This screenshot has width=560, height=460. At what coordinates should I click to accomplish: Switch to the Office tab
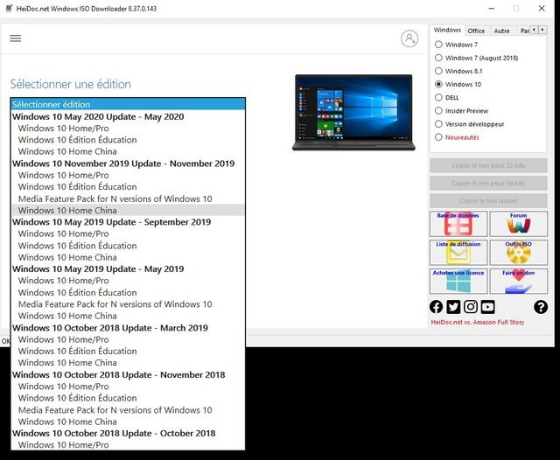click(476, 31)
